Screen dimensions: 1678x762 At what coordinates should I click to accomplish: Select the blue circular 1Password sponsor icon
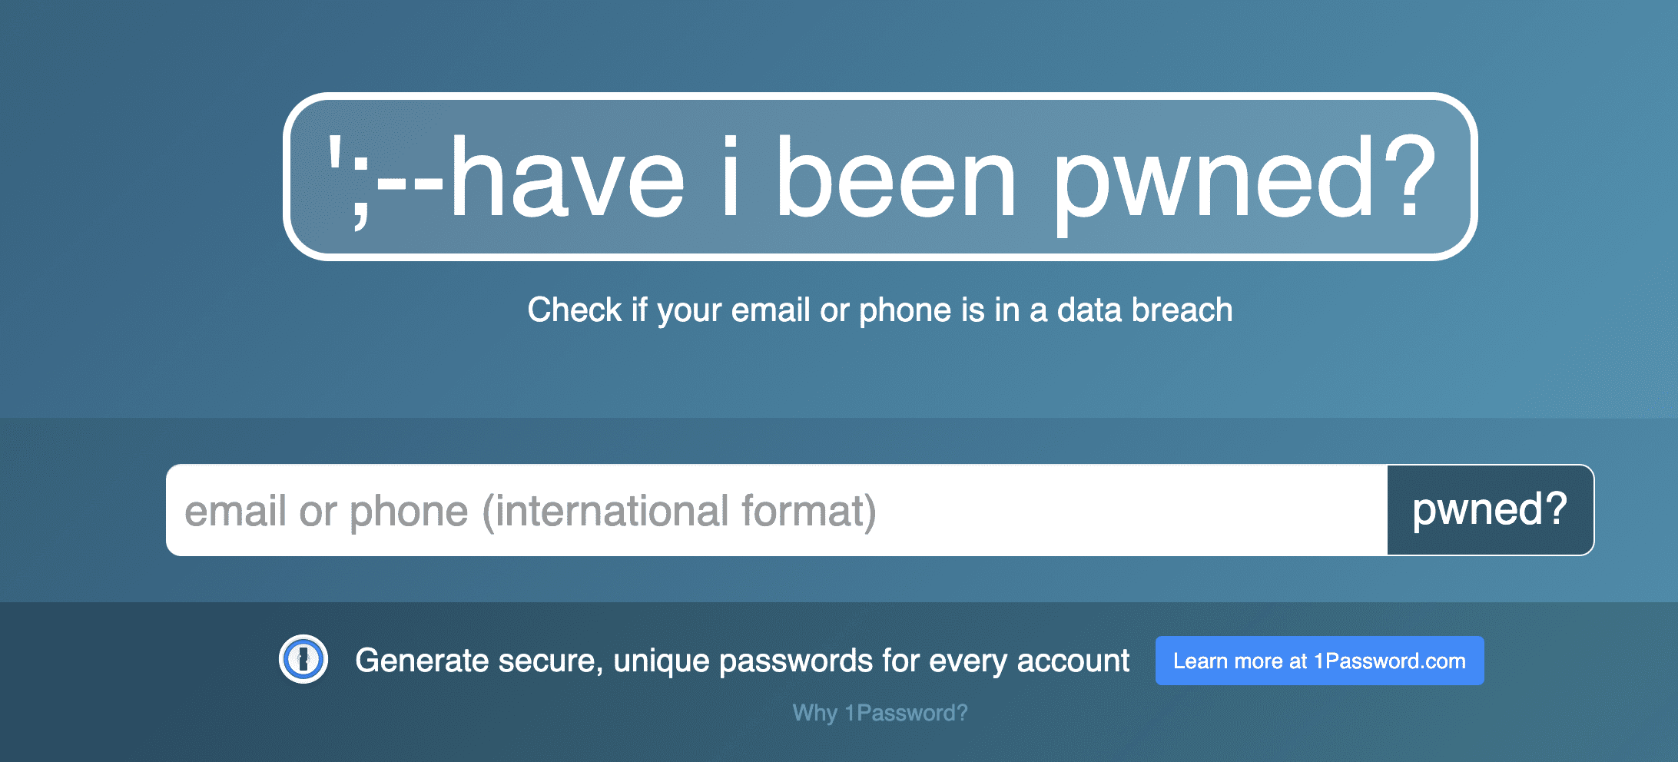(303, 660)
